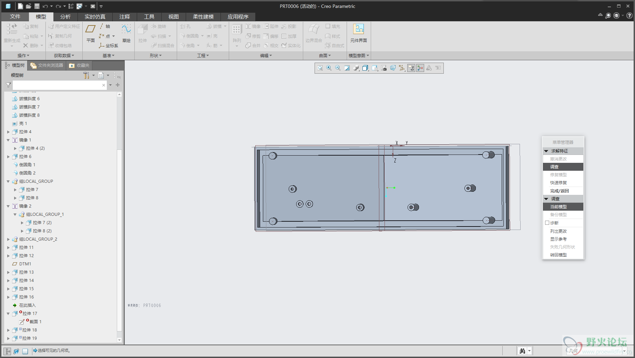Viewport: 635px width, 358px height.
Task: Click the Windows switcher icon in title bar
Action: pos(79,6)
